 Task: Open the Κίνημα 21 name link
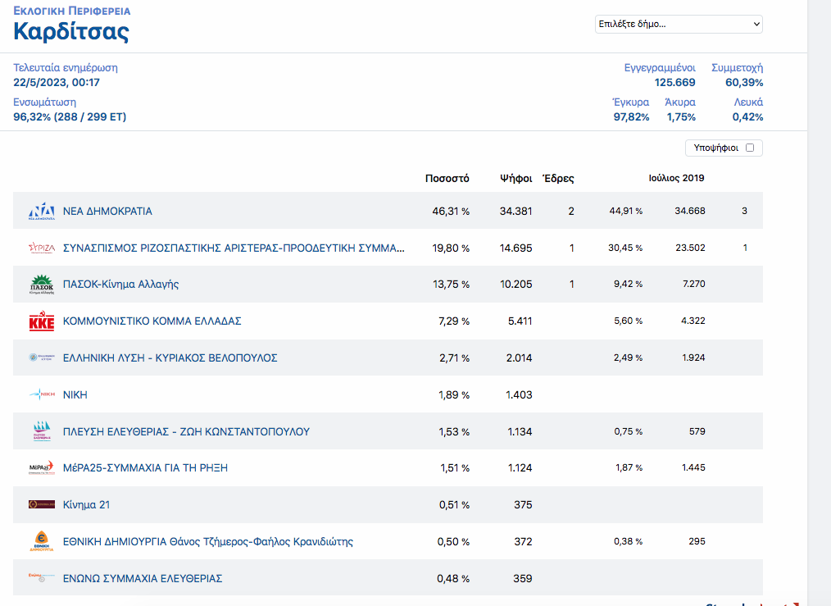coord(86,505)
